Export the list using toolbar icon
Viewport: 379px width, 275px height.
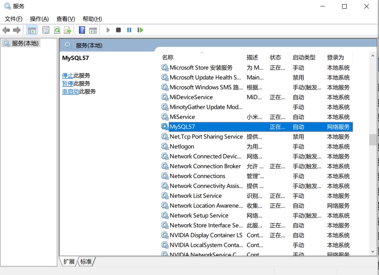pos(68,30)
